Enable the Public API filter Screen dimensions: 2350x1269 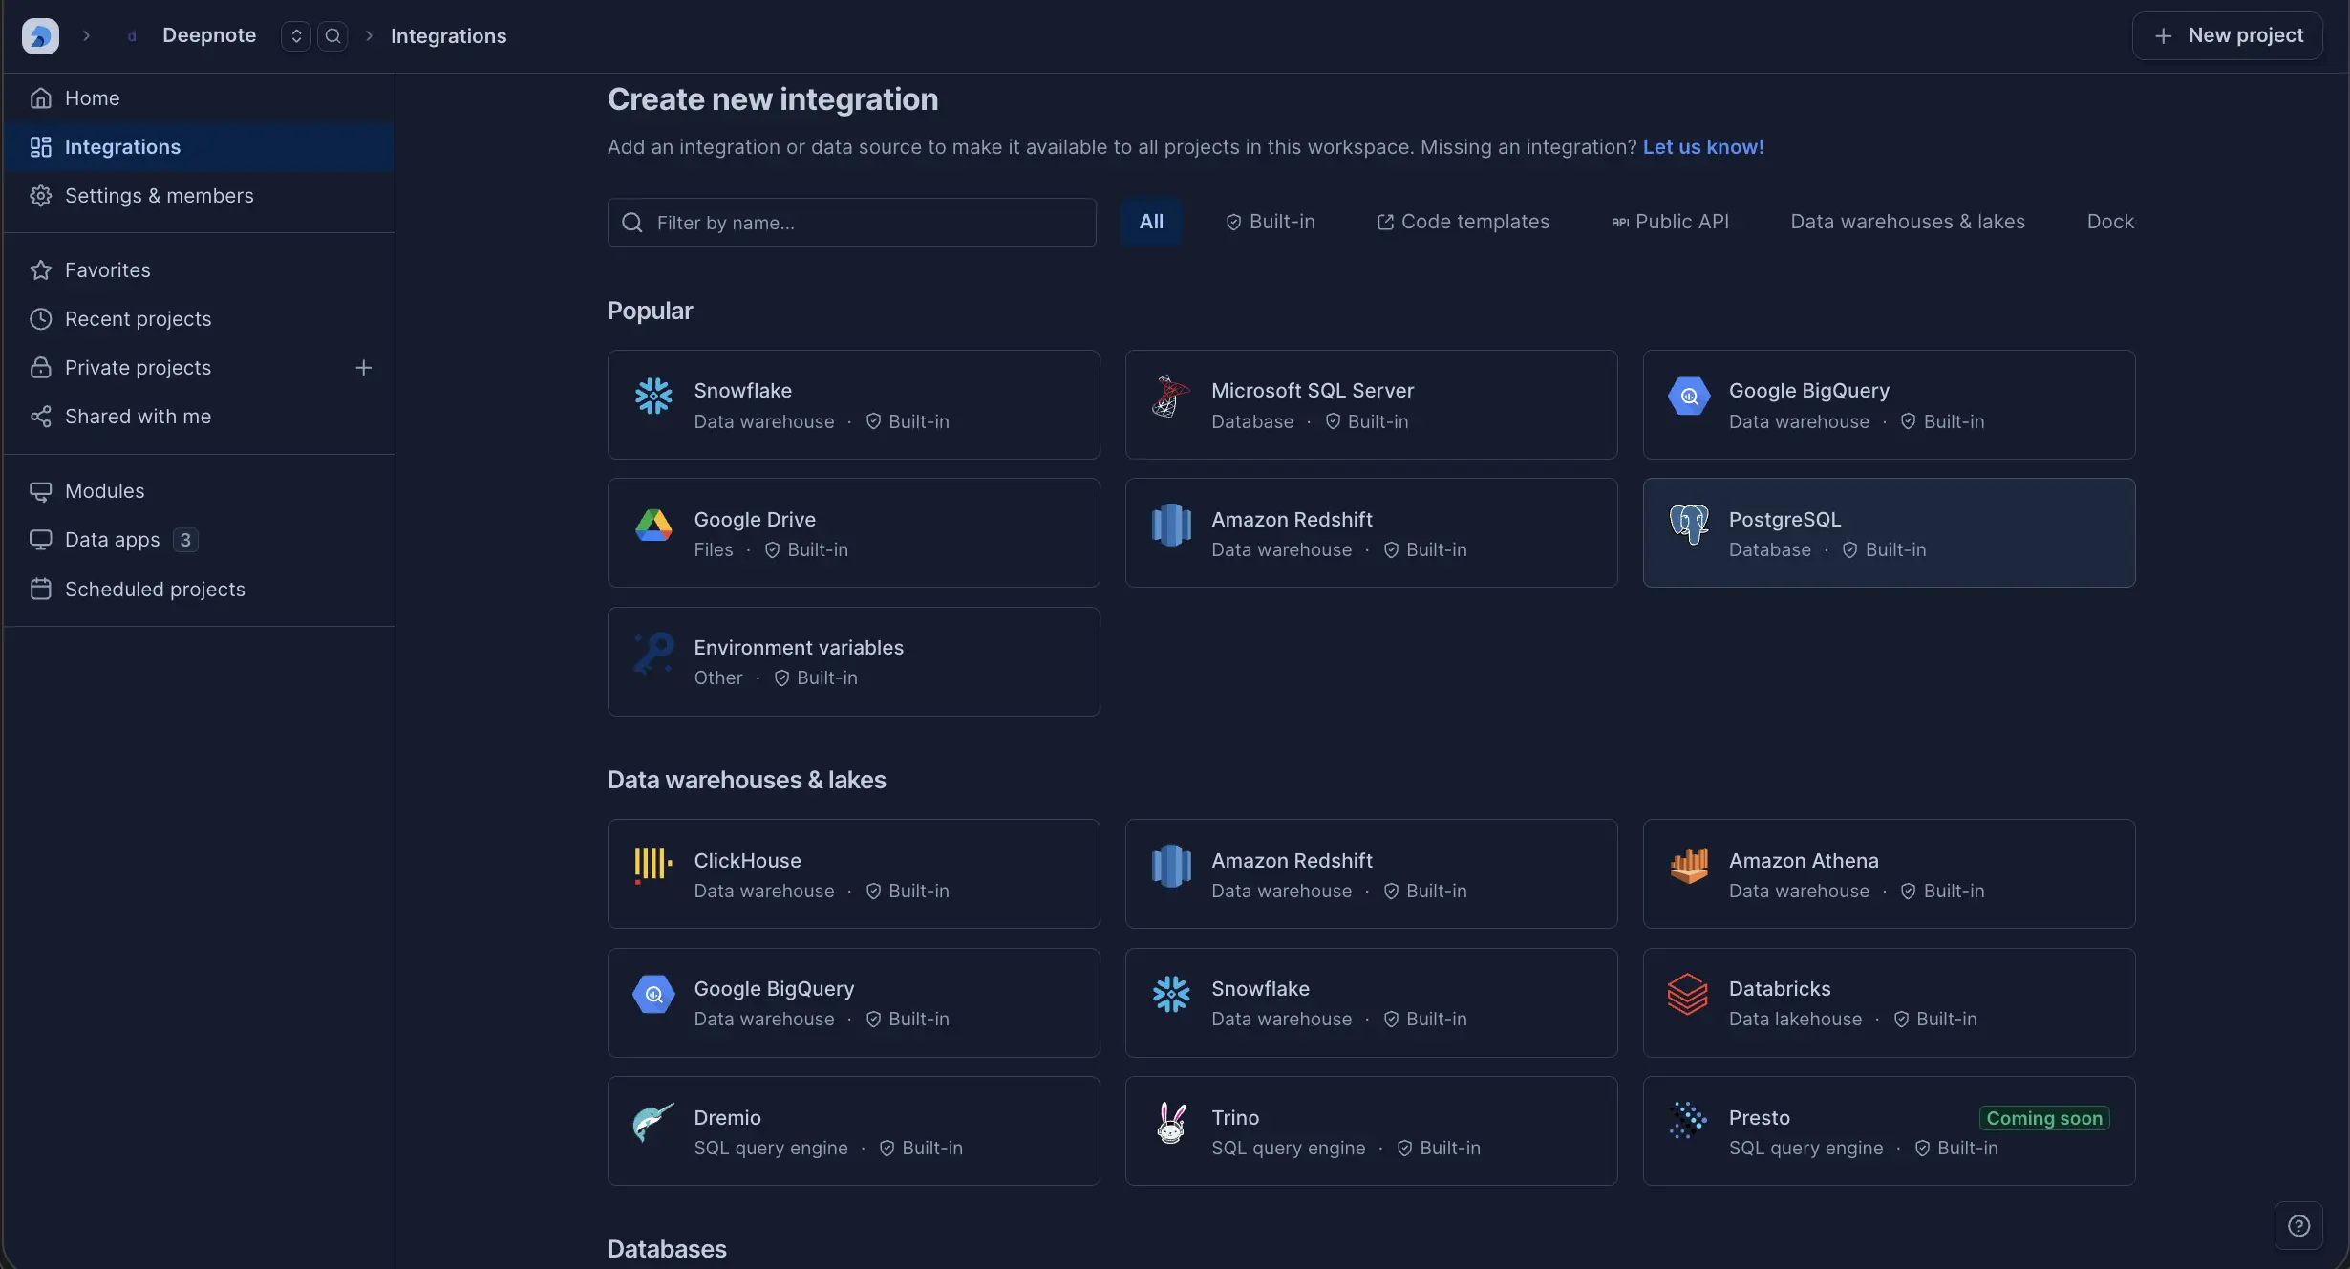[1670, 221]
